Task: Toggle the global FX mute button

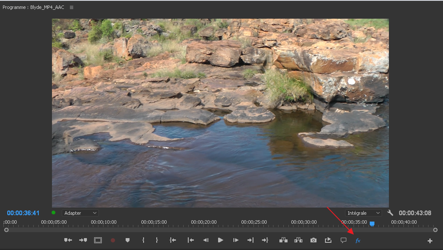Action: pos(358,241)
